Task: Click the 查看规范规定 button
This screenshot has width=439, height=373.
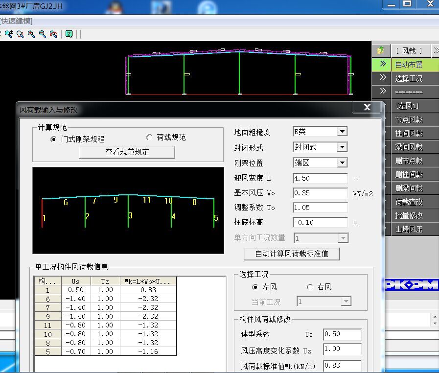Action: tap(127, 152)
